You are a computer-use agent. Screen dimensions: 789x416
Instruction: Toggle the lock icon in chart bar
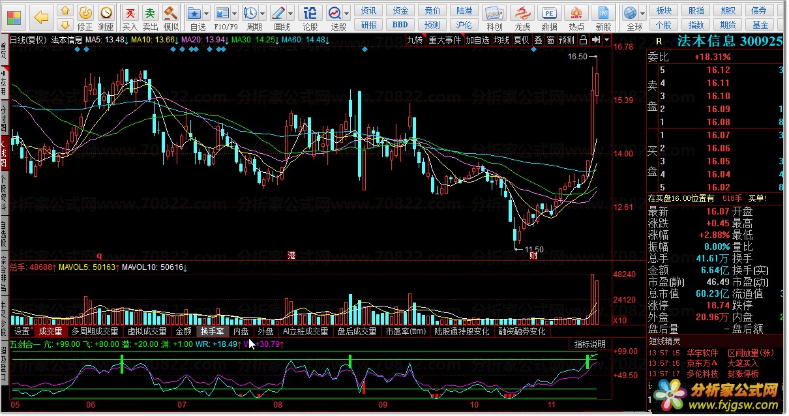coord(583,39)
